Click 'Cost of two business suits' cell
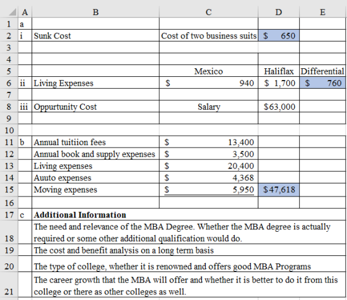This screenshot has width=347, height=300. click(208, 35)
